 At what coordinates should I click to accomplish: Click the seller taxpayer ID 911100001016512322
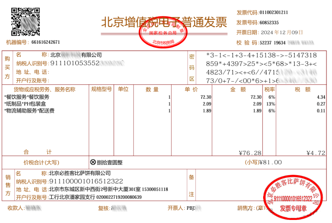[86, 181]
